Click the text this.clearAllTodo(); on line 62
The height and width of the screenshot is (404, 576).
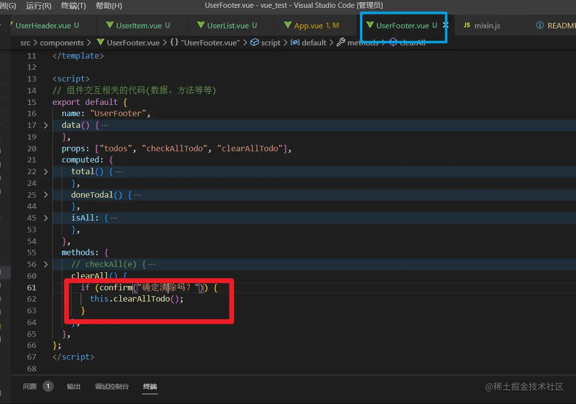pyautogui.click(x=136, y=299)
